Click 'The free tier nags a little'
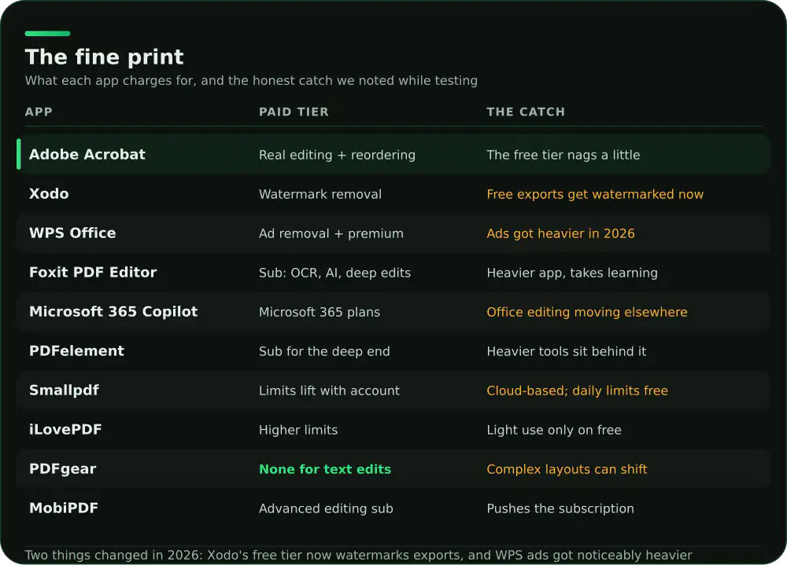This screenshot has width=787, height=565. tap(563, 155)
